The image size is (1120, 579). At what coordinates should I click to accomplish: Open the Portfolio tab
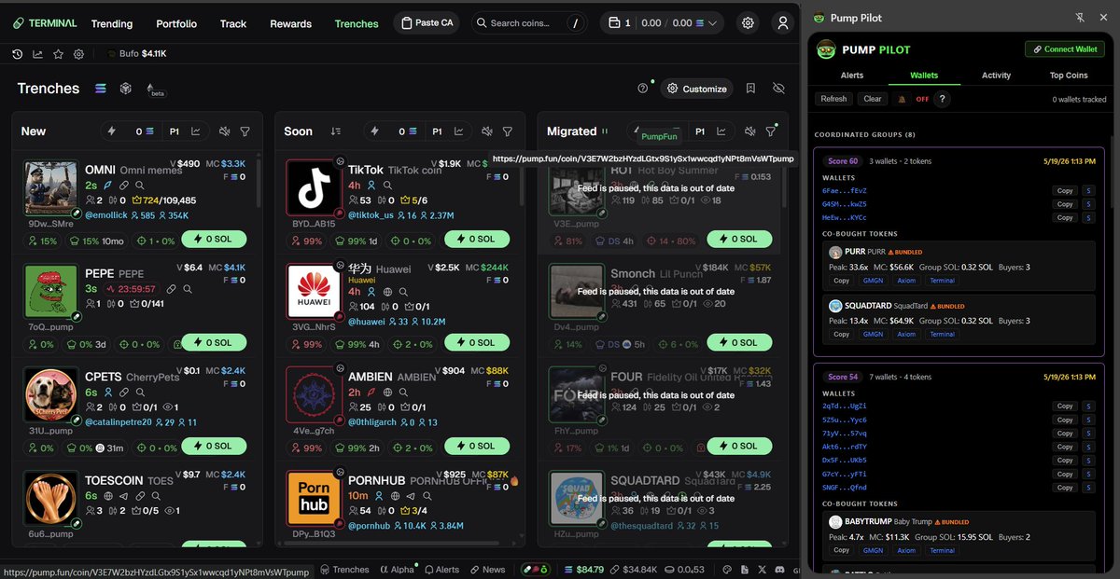(x=176, y=23)
